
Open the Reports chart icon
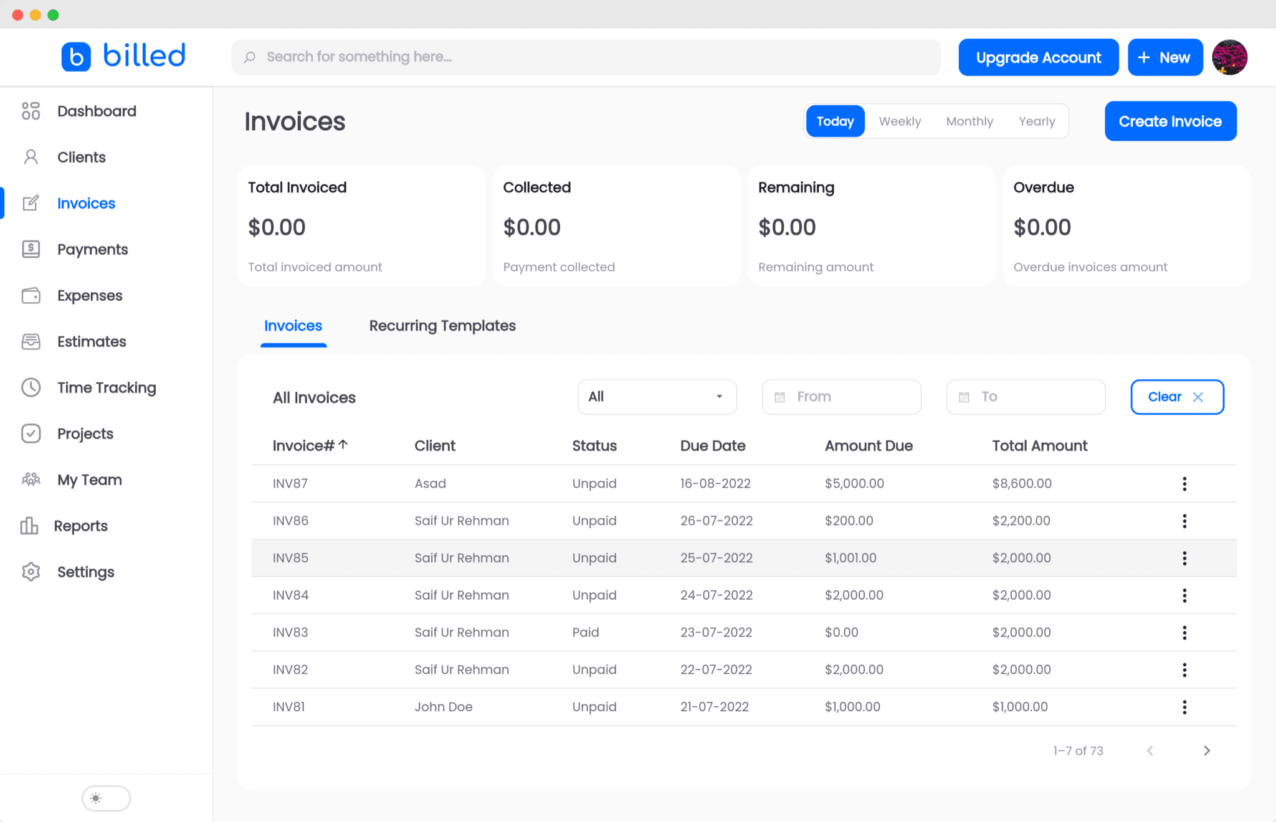(x=31, y=526)
